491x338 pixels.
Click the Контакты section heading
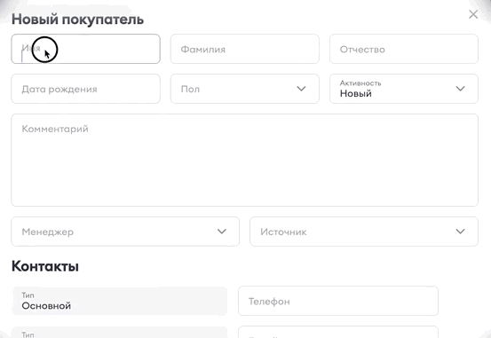[45, 266]
